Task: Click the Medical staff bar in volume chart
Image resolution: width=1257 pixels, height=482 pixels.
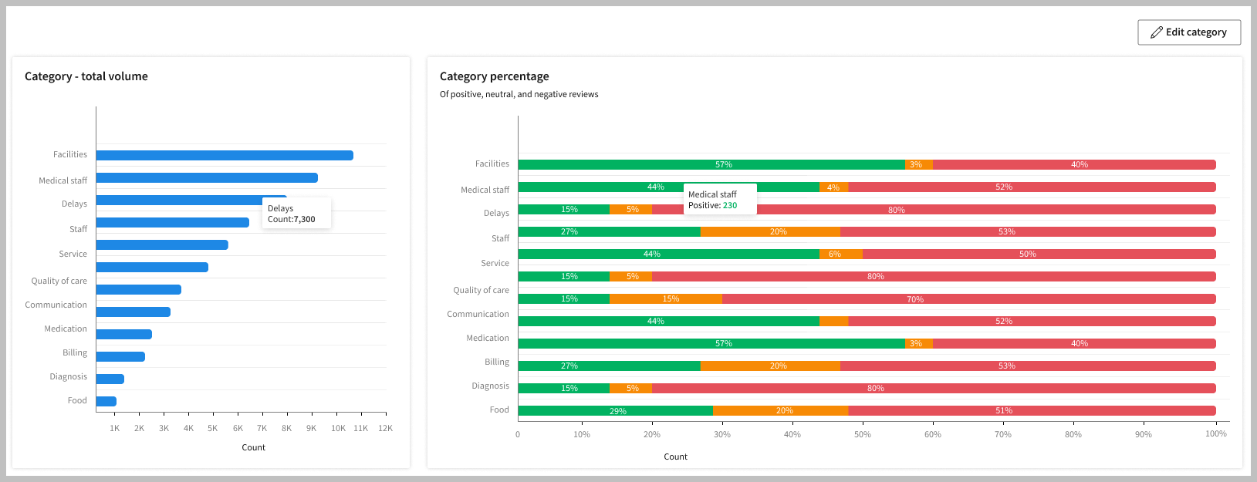Action: click(x=207, y=178)
